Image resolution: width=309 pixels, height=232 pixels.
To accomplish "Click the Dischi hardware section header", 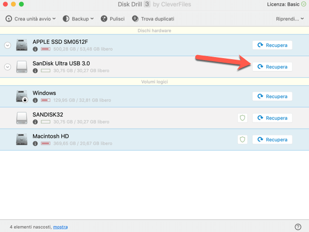I will coord(154,30).
